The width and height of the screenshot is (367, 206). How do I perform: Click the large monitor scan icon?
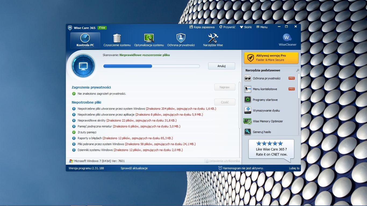point(83,66)
